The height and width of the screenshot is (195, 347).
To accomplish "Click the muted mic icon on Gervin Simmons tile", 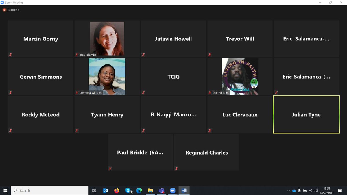I will tap(10, 93).
